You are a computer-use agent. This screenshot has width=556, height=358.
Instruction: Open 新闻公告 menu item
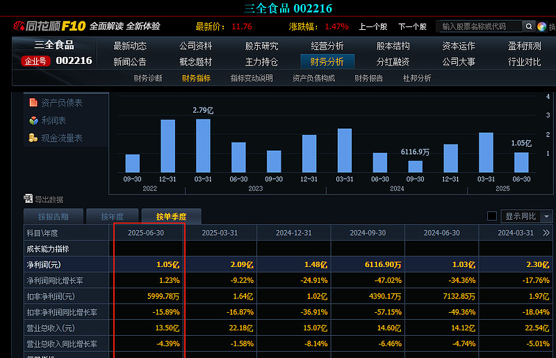click(130, 62)
